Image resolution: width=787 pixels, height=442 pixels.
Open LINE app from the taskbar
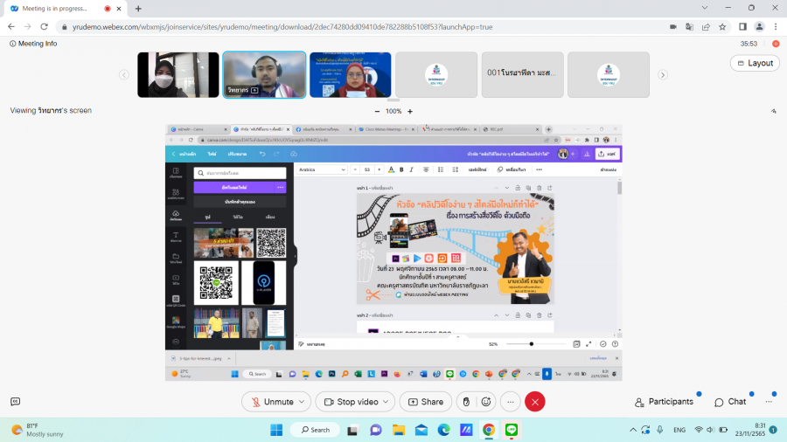click(x=512, y=430)
